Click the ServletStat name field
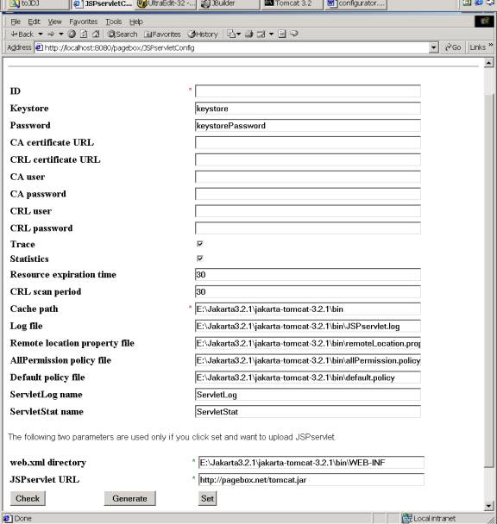Viewport: 497px width, 524px height. click(x=307, y=412)
